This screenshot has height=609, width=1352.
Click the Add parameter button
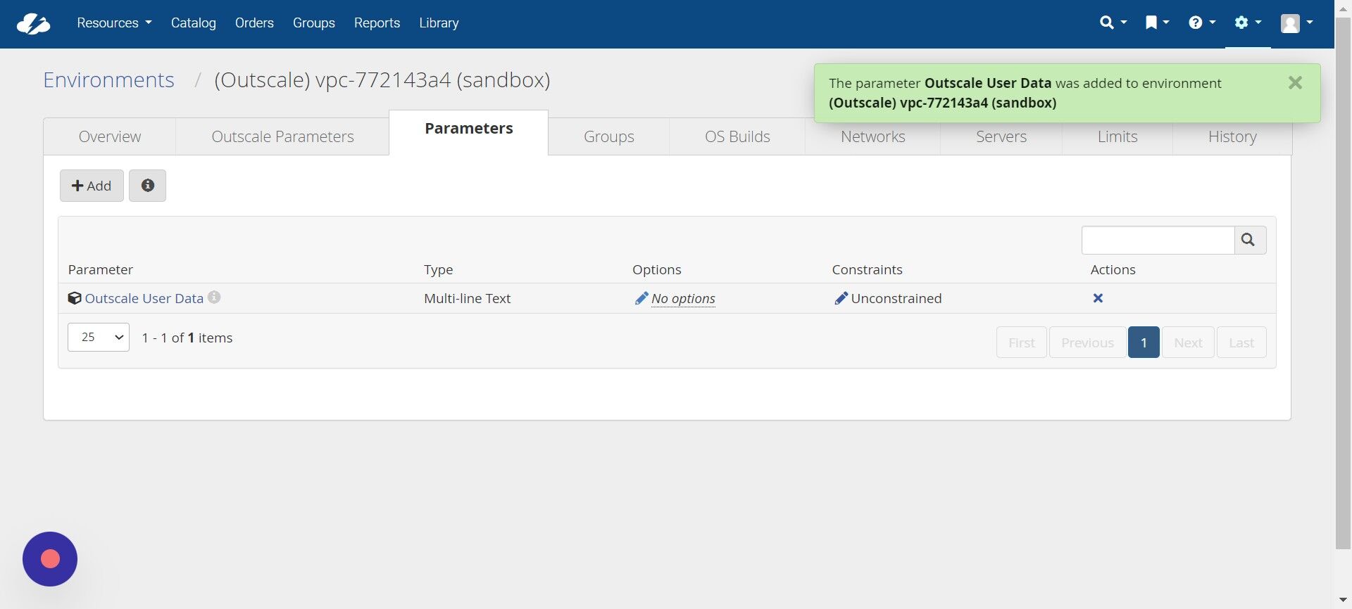tap(92, 186)
